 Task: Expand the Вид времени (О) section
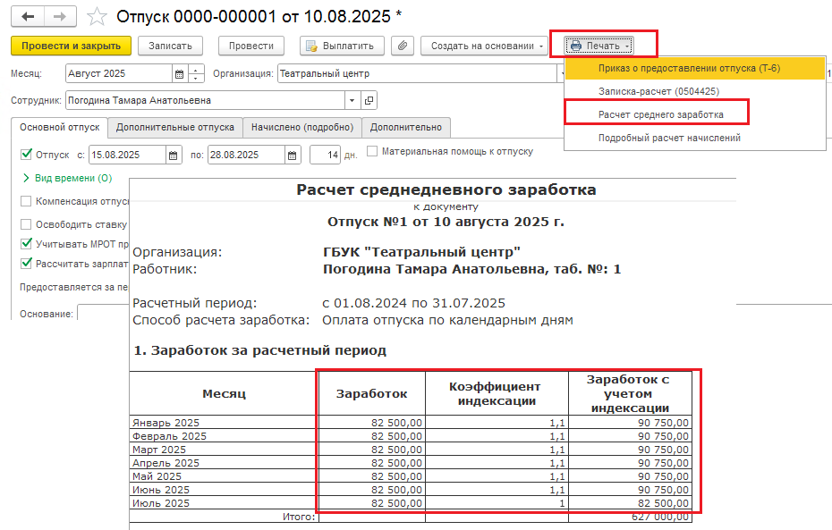coord(67,178)
